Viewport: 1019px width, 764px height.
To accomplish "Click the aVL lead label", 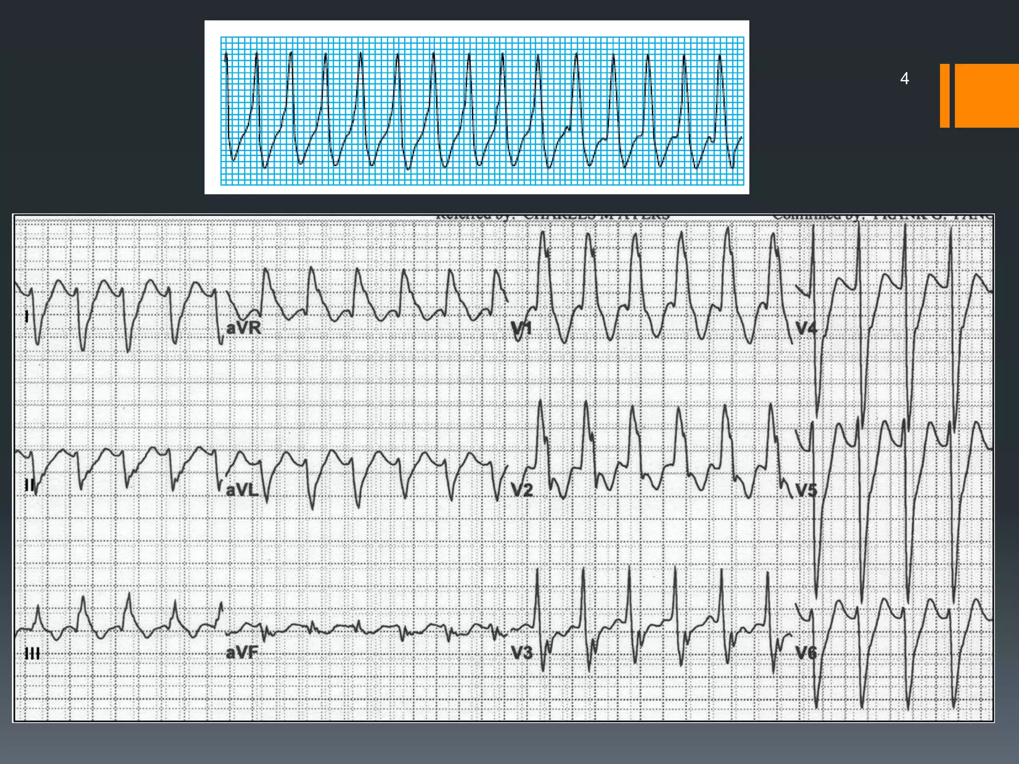I will (x=242, y=490).
